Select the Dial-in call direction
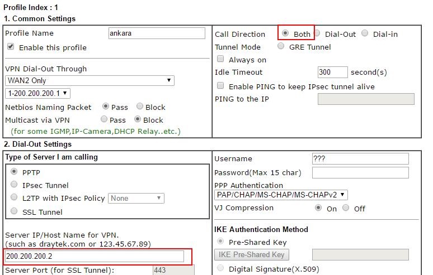Screen dimensions: 433x275 click(365, 33)
